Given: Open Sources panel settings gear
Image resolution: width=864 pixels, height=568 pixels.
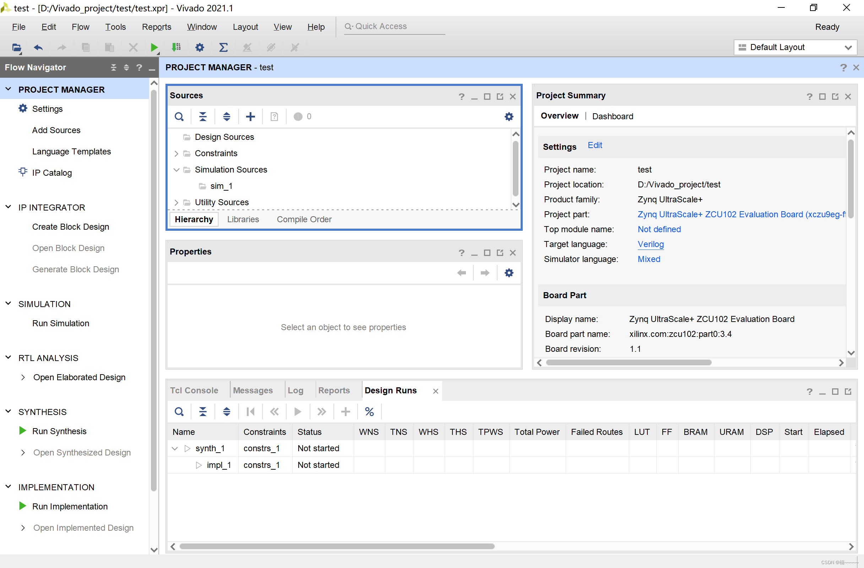Looking at the screenshot, I should click(509, 116).
